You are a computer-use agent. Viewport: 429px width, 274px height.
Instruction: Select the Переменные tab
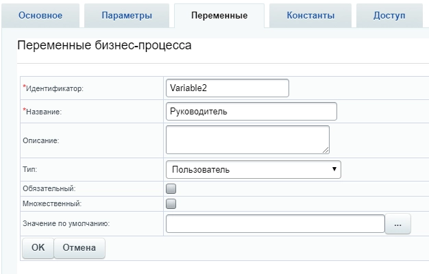click(219, 15)
